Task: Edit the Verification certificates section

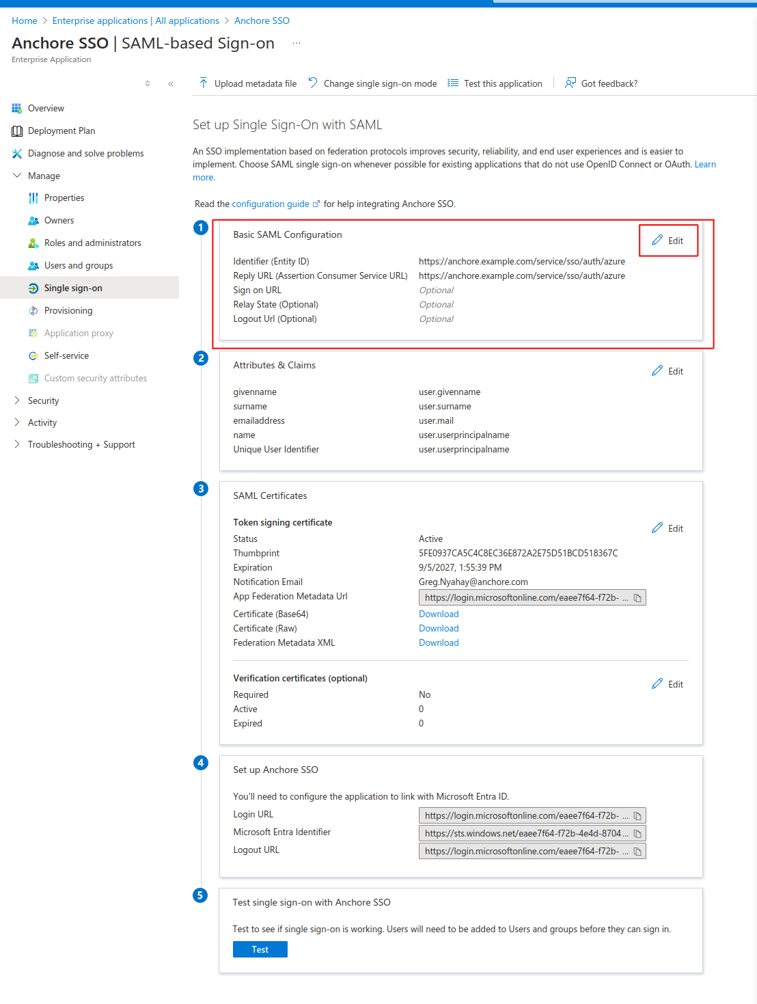Action: click(667, 683)
